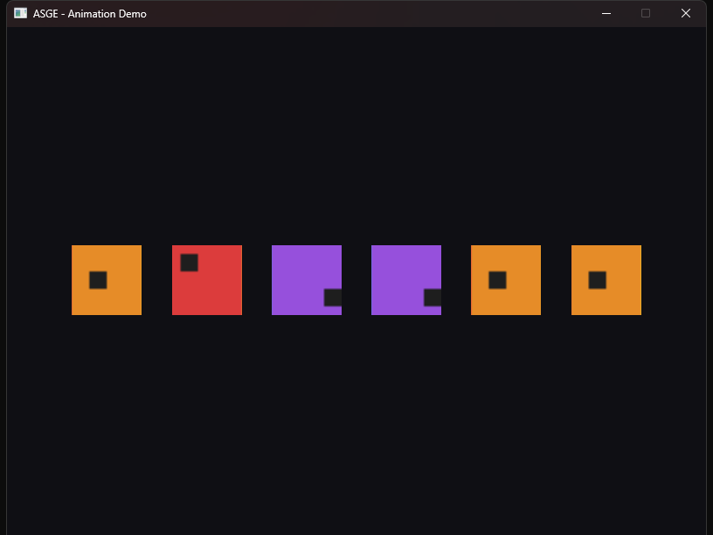713x535 pixels.
Task: Close the ASGE Animation Demo window
Action: click(686, 14)
